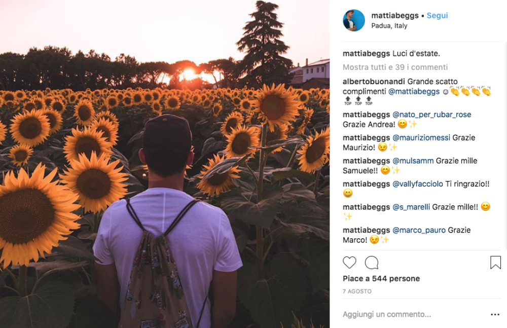Click the @s_marelli mention

411,207
